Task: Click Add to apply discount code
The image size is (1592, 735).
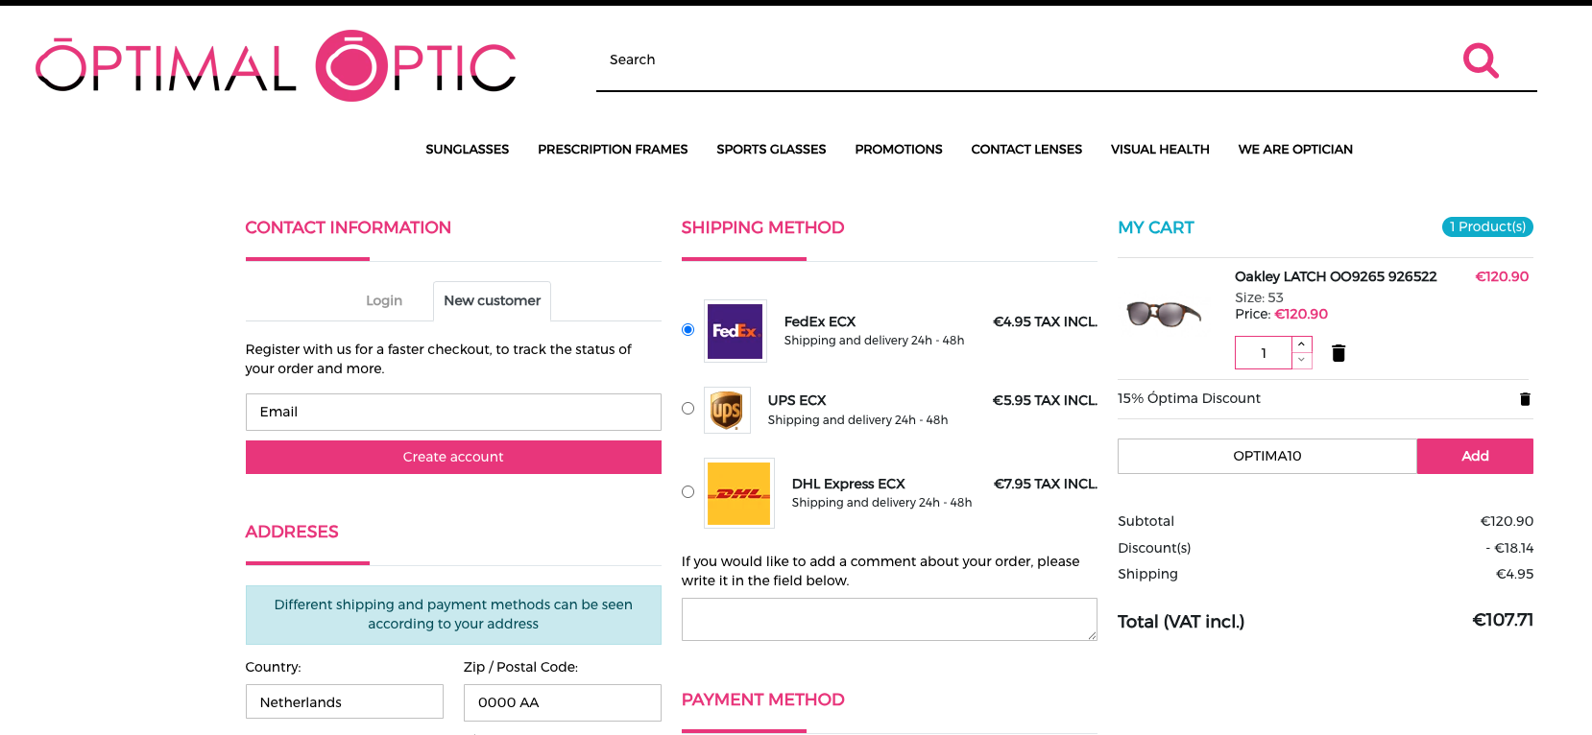Action: click(x=1474, y=456)
